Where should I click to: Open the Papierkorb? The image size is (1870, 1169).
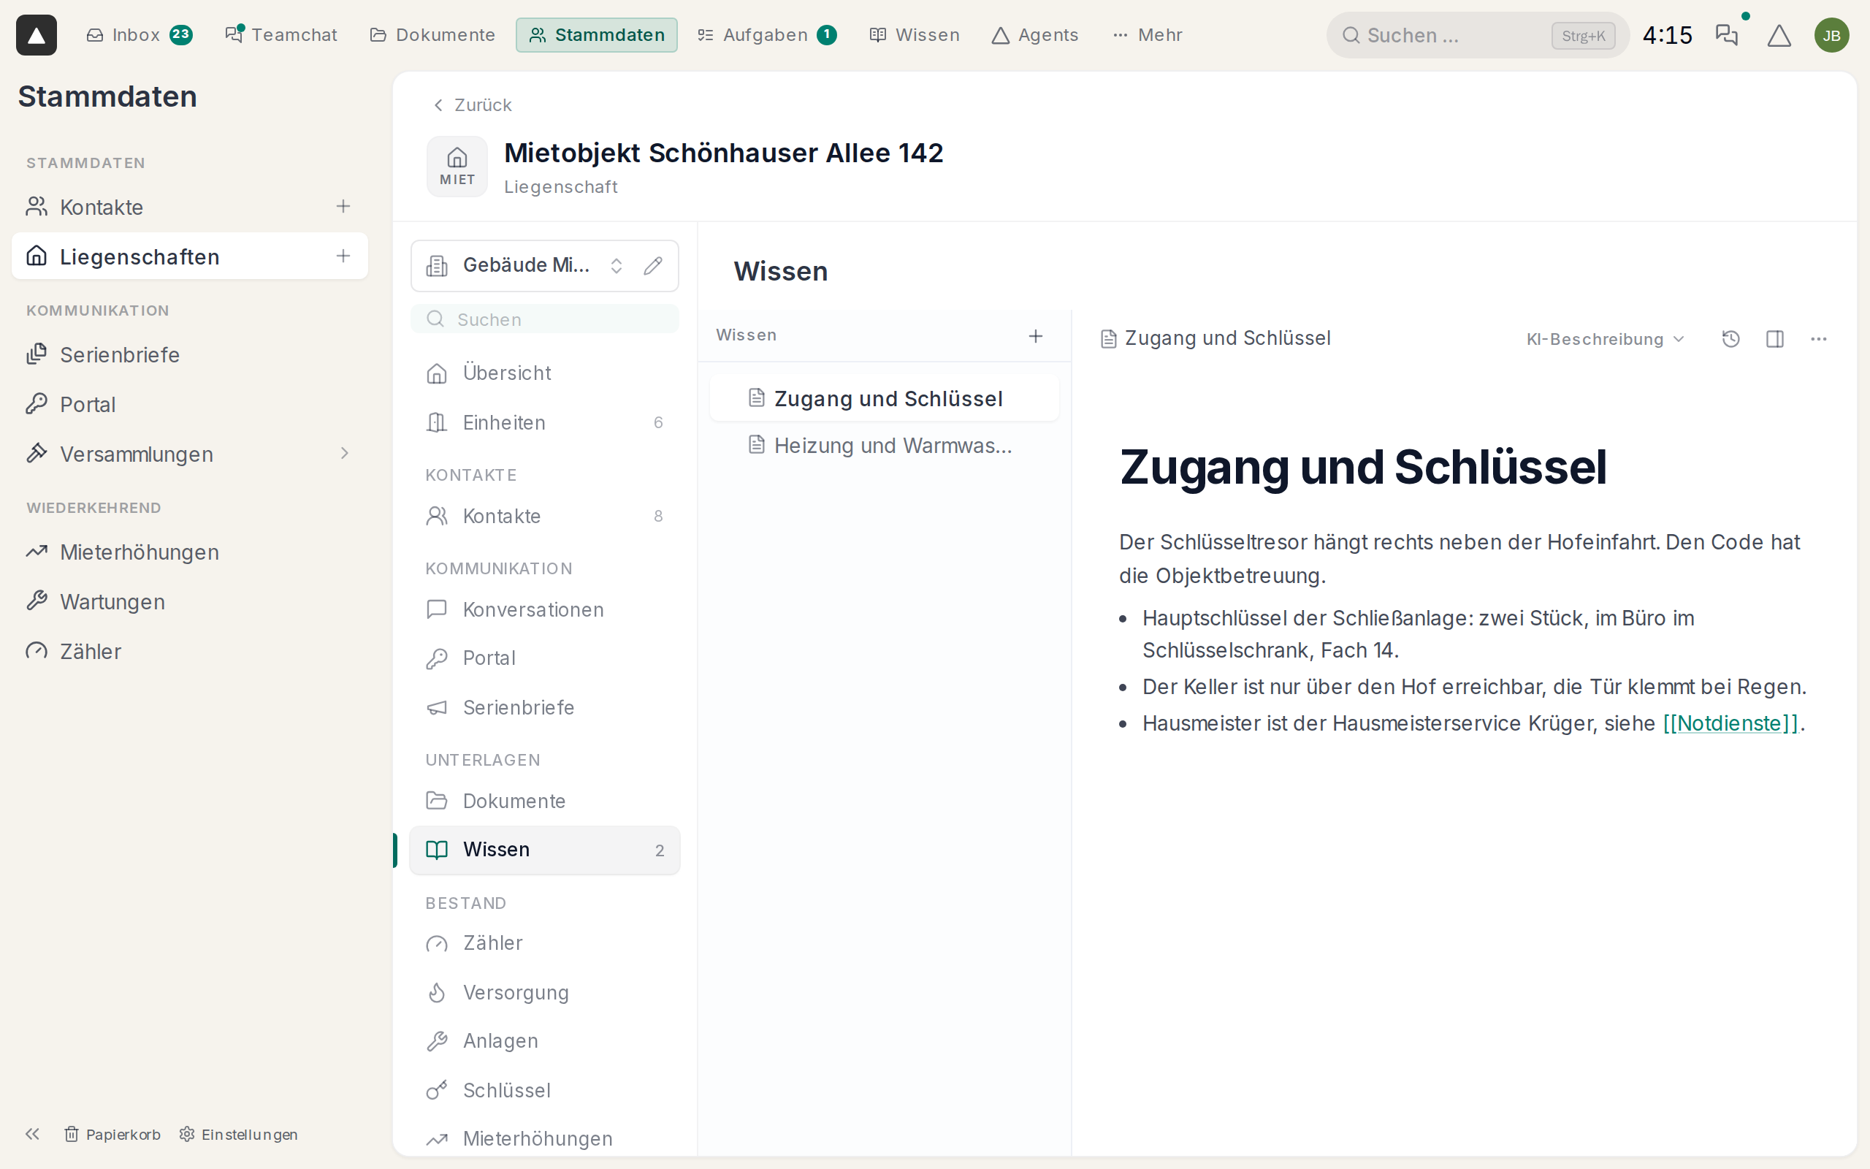112,1134
